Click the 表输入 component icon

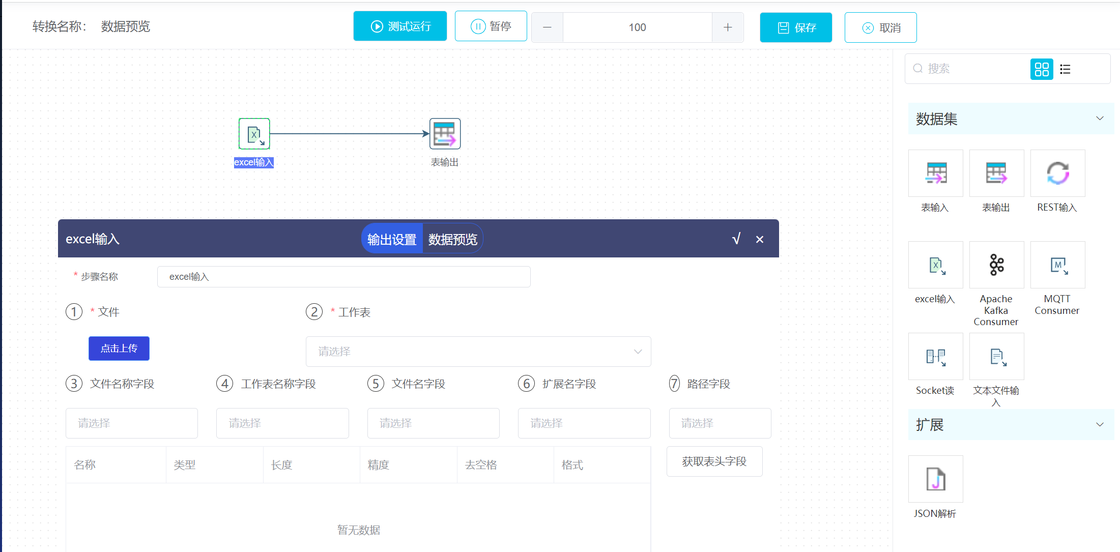pyautogui.click(x=935, y=173)
